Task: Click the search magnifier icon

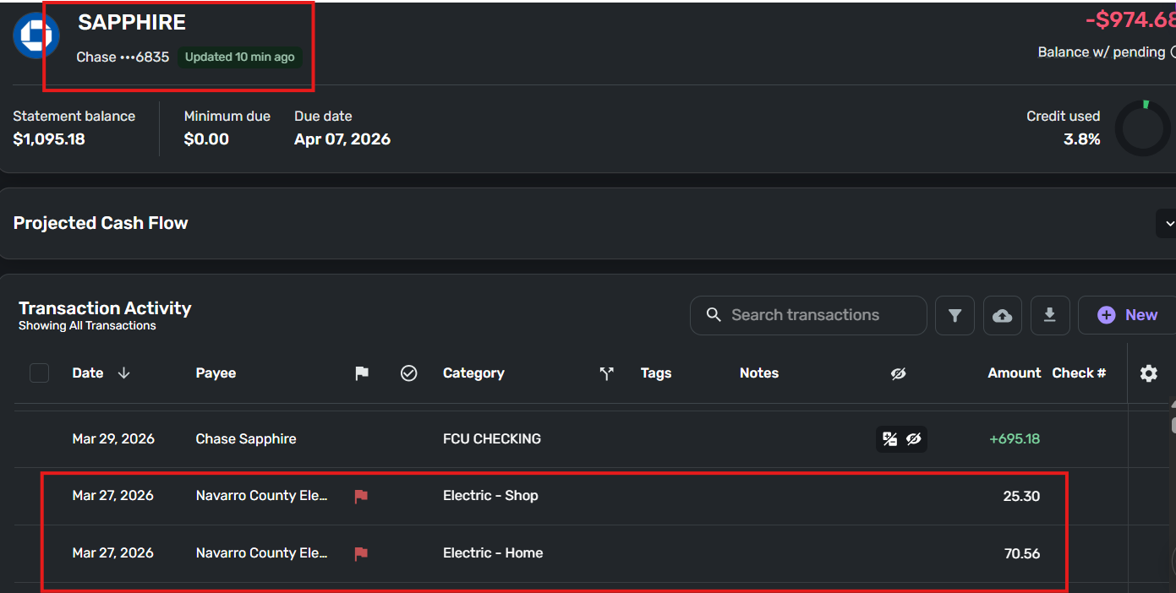Action: [714, 315]
